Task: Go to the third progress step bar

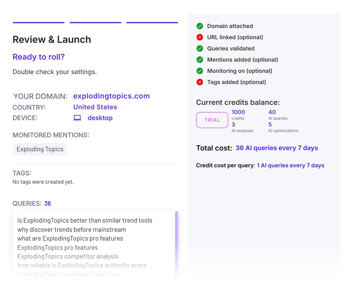Action: pos(152,22)
